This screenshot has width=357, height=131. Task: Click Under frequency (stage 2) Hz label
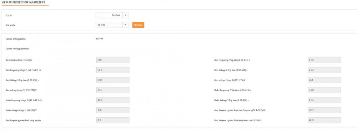click(24, 100)
